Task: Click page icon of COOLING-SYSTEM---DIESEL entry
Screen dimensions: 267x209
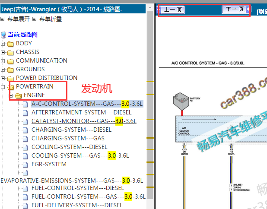Action: click(25, 147)
